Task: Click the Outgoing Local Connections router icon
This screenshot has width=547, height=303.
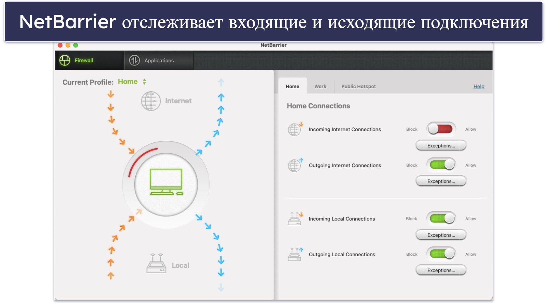Action: tap(295, 254)
